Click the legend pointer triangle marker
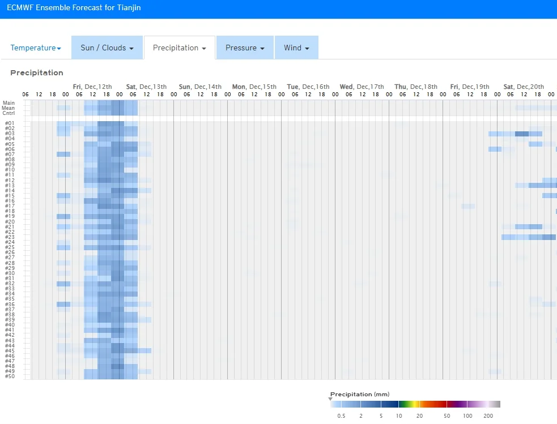Screen dimensions: 557x424 click(330, 399)
